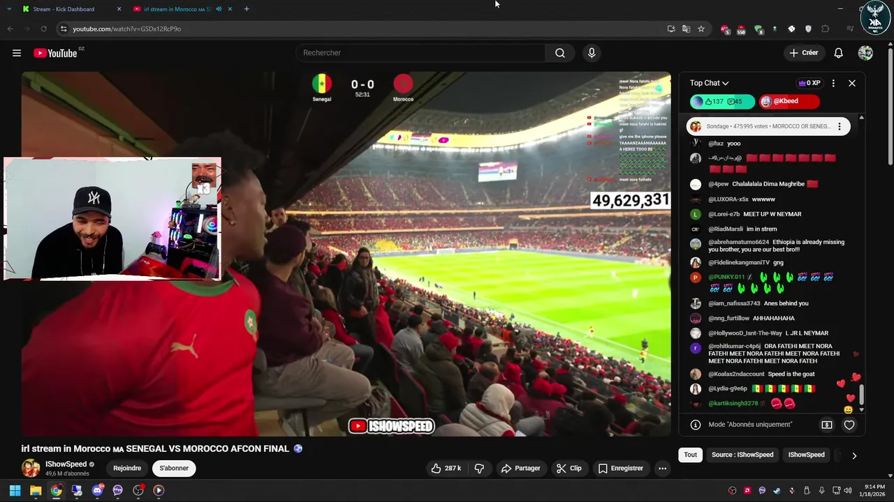This screenshot has width=894, height=502.
Task: Like the video with thumbs up
Action: point(446,469)
